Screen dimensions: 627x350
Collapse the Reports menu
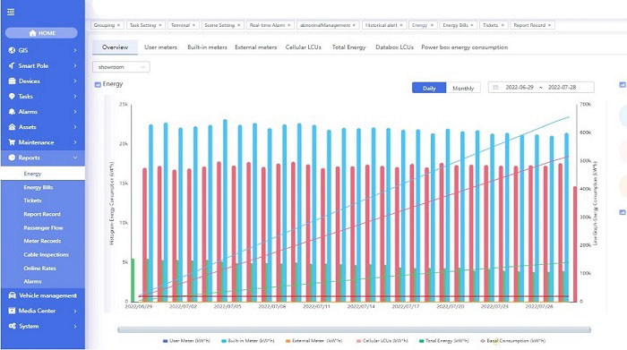(42, 158)
